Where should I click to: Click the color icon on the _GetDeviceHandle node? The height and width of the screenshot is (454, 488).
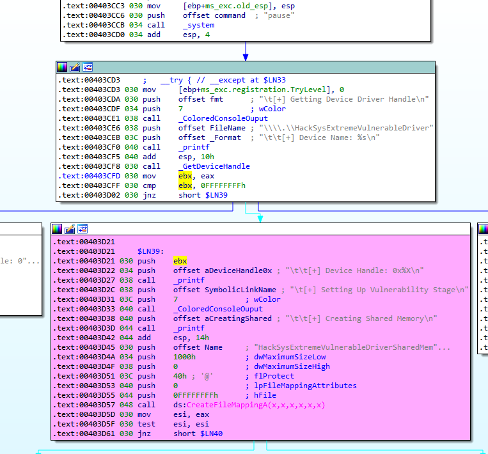(x=62, y=67)
